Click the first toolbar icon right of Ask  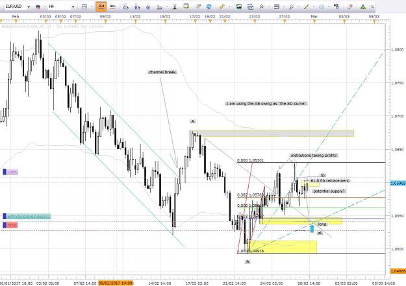pos(125,7)
